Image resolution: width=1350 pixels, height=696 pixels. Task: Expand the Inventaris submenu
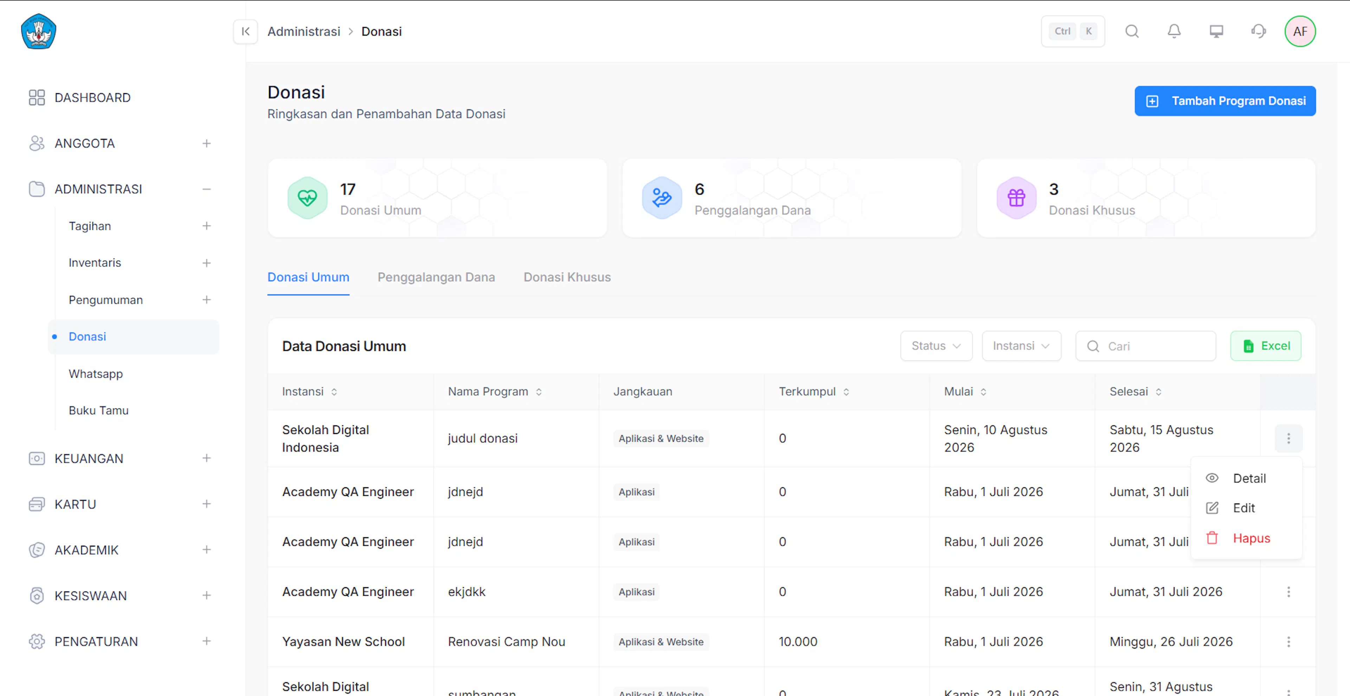point(206,263)
